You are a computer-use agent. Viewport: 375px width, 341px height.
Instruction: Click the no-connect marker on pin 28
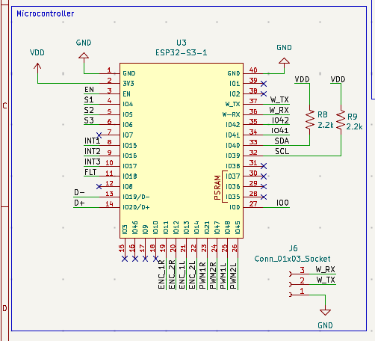[x=264, y=197]
